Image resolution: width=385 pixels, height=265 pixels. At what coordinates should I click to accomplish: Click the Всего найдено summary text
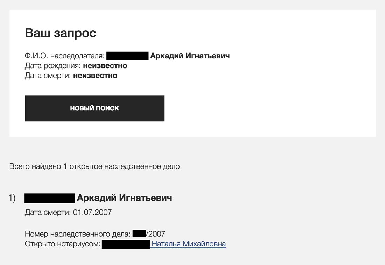tap(35, 166)
